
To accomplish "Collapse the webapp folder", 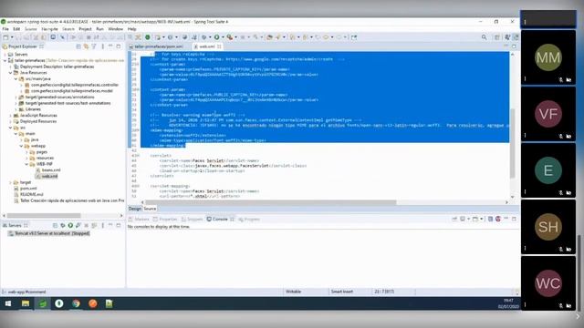I will (21, 146).
